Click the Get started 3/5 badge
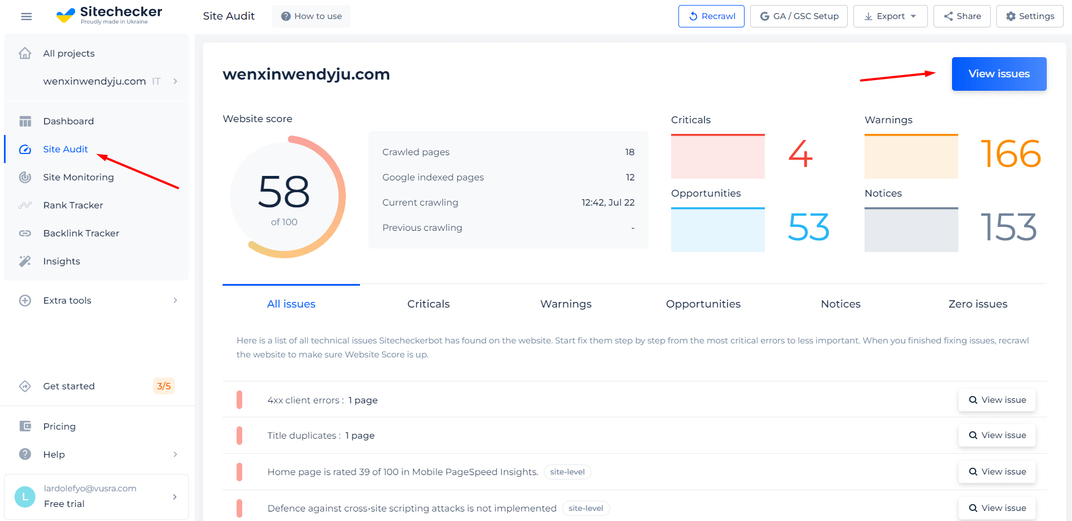 (164, 386)
